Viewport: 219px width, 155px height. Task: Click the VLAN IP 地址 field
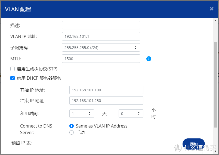(x=101, y=36)
